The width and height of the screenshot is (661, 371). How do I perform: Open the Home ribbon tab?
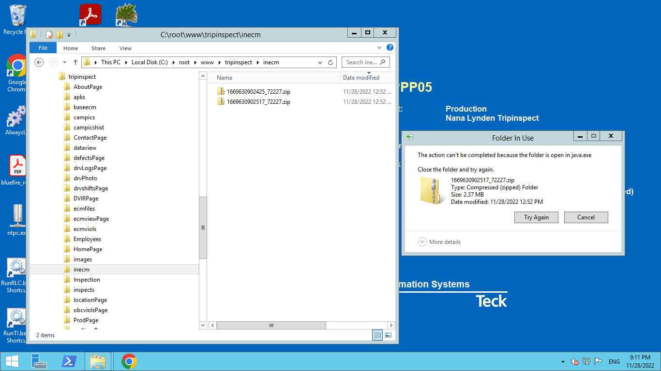click(71, 48)
